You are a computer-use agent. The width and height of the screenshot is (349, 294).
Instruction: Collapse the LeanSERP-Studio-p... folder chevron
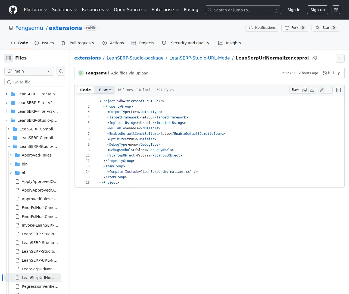(7, 120)
